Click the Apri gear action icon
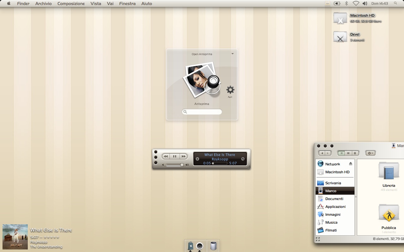 (230, 90)
